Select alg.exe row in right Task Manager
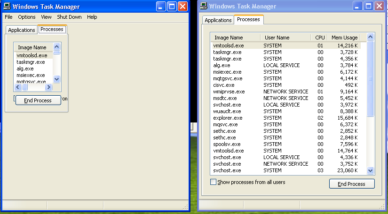The image size is (388, 214). pos(286,65)
